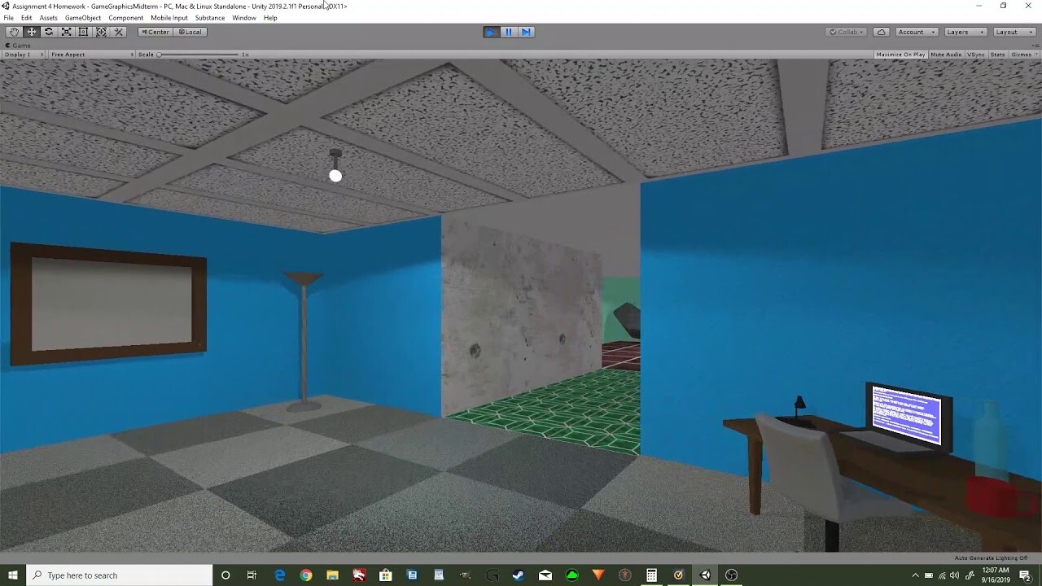Open the Action Center notifications
The width and height of the screenshot is (1042, 586).
1026,575
